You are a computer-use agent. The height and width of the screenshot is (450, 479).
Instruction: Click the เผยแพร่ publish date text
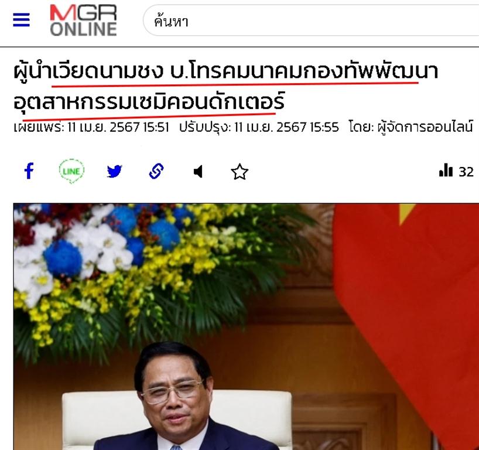pos(91,127)
